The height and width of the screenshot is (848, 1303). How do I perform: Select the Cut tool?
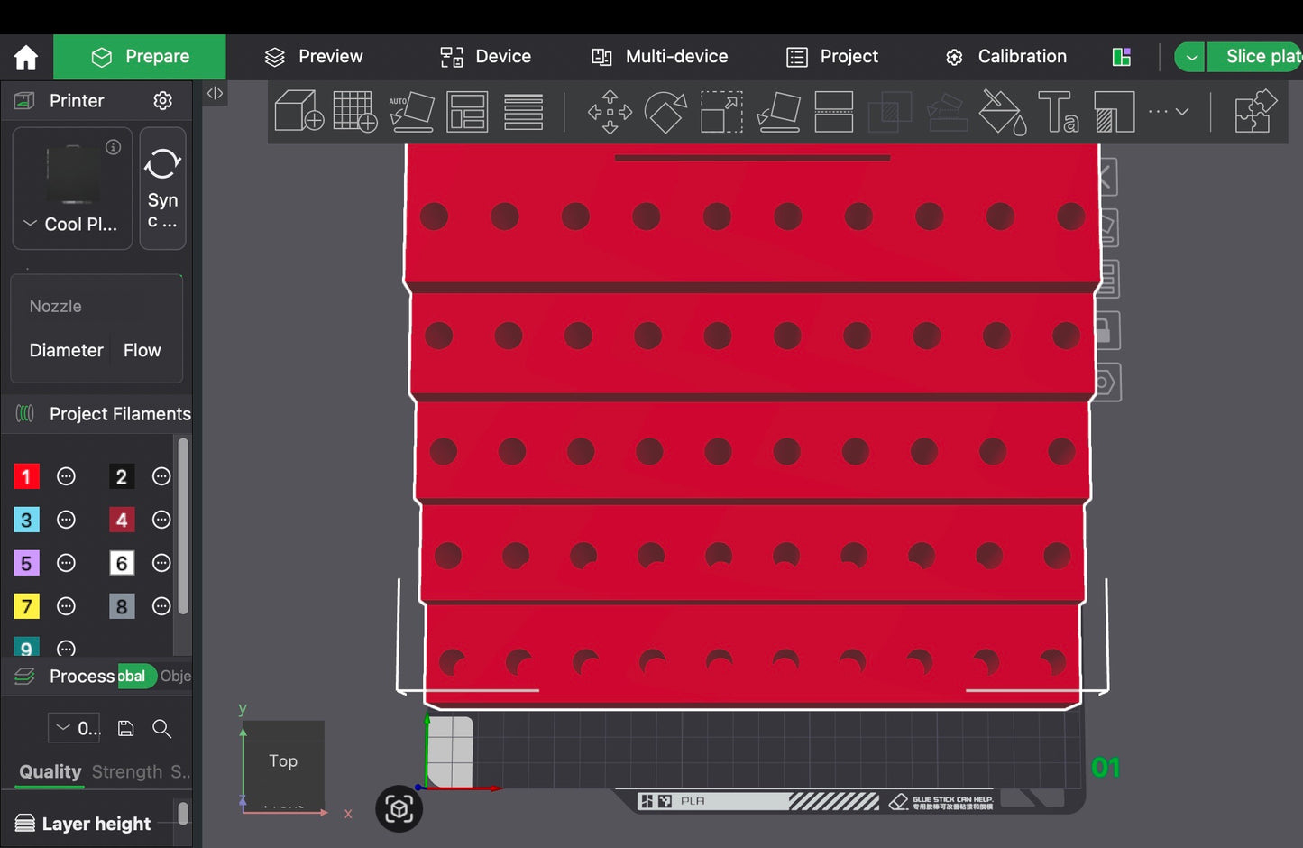[x=834, y=112]
